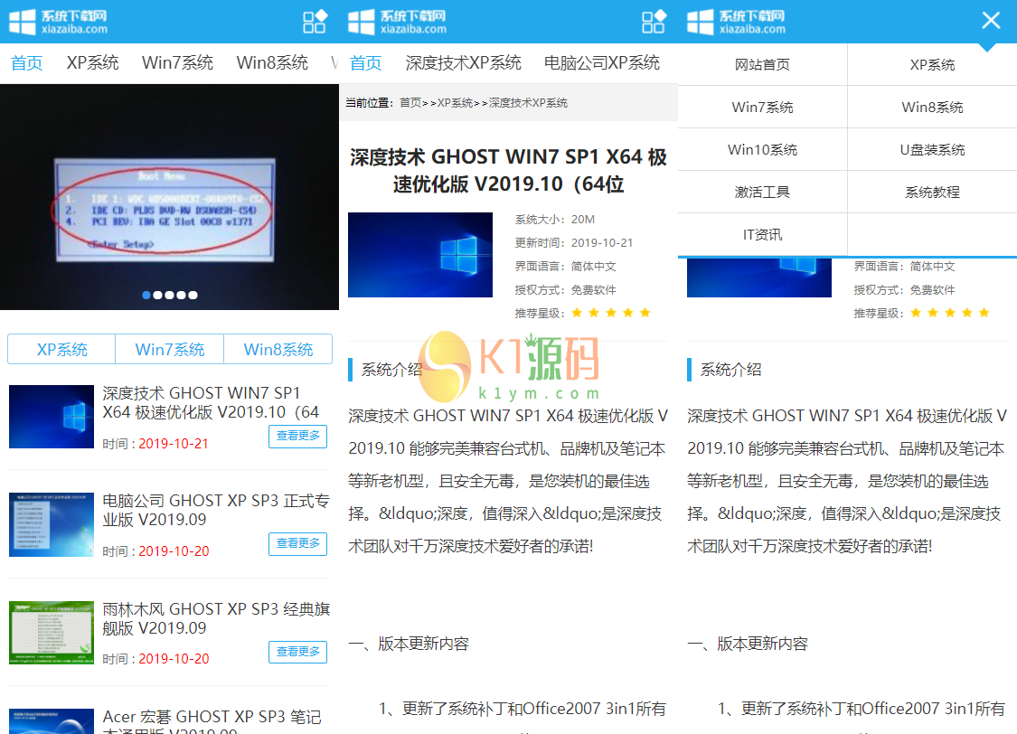Open grid menu icon in left screen header
The width and height of the screenshot is (1017, 734).
click(315, 22)
